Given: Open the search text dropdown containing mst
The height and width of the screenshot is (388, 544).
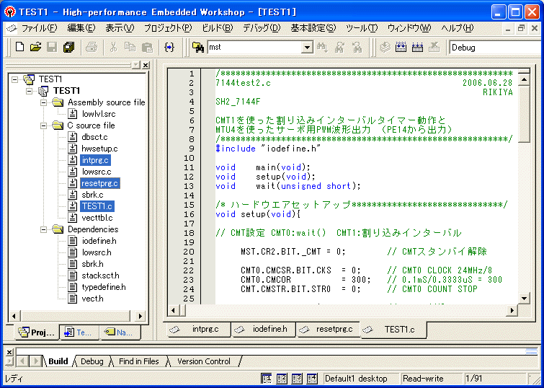Looking at the screenshot, I should point(307,48).
